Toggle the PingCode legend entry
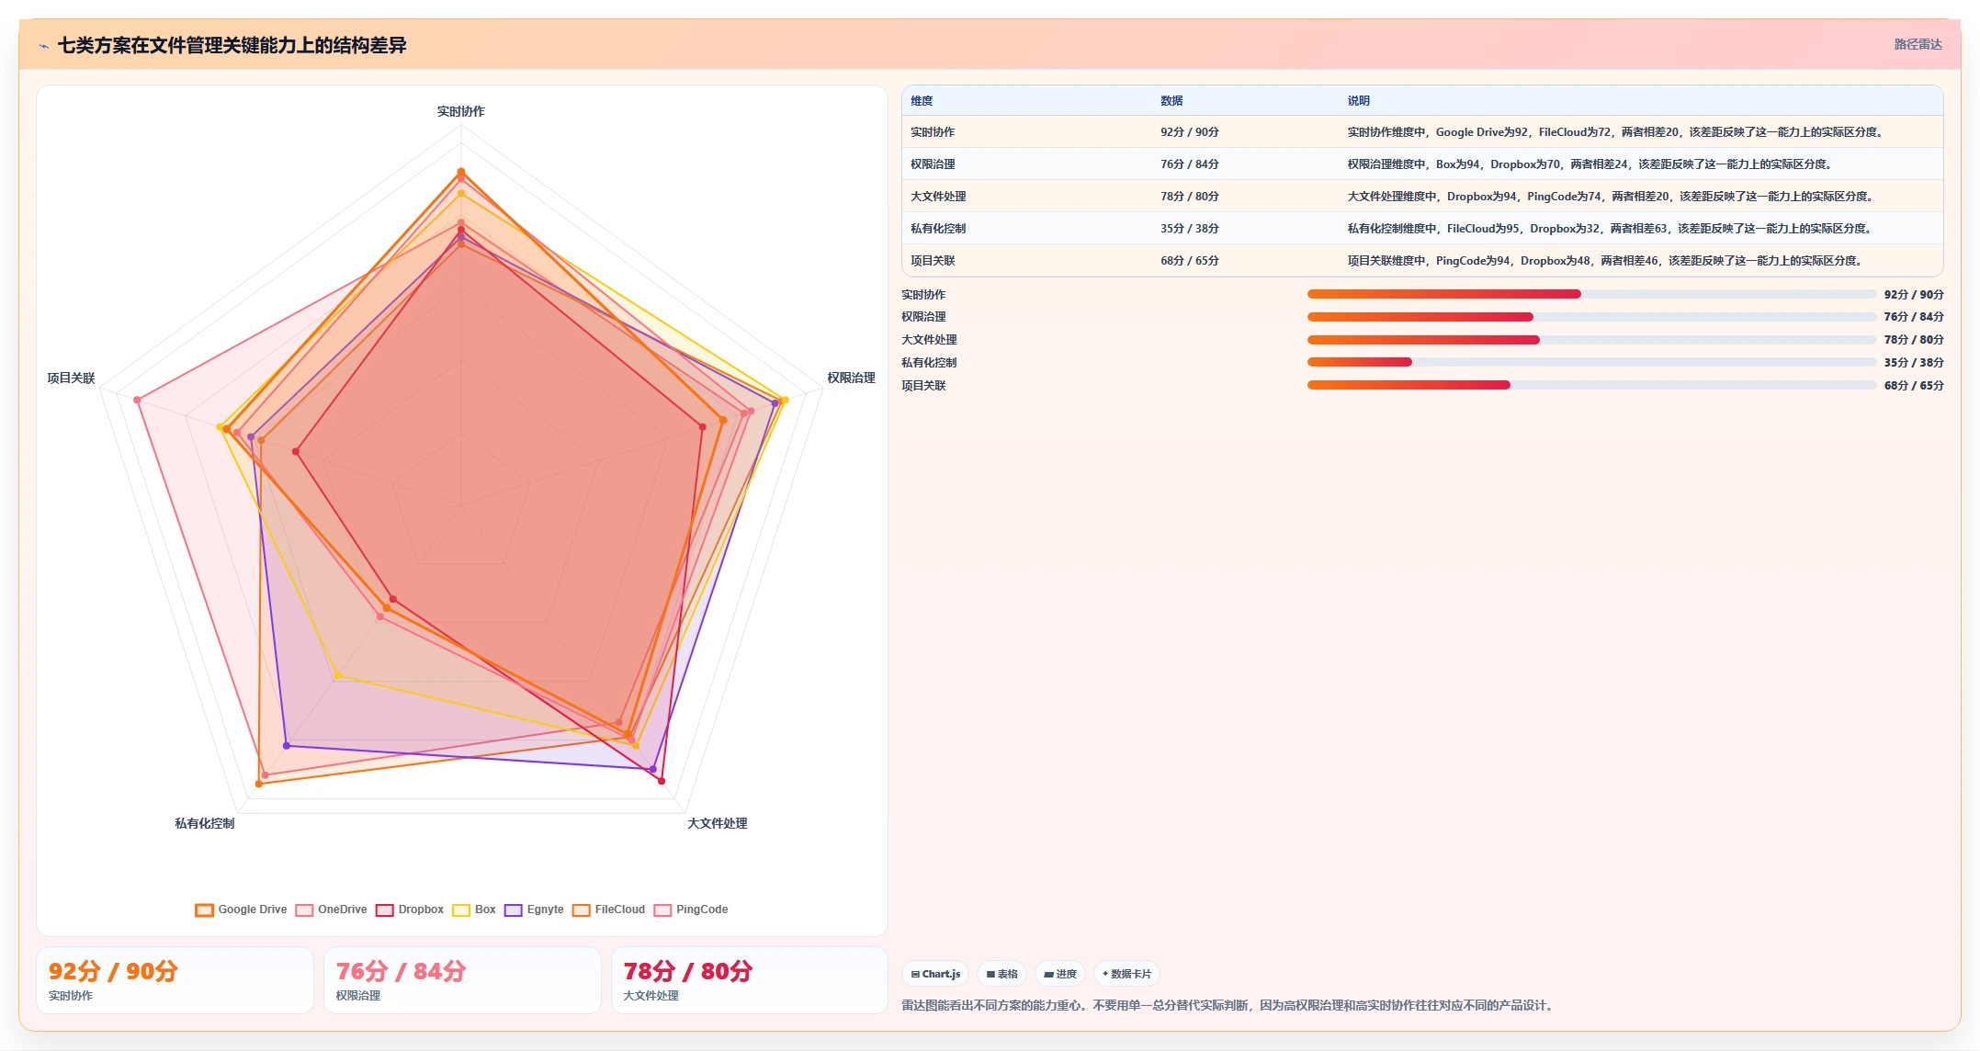Screen dimensions: 1980x1051 (x=691, y=910)
